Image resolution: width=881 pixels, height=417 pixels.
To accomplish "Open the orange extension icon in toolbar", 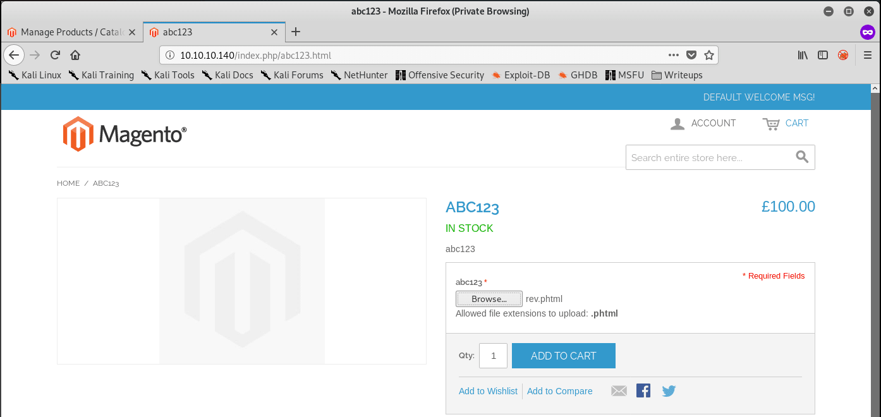I will 843,55.
